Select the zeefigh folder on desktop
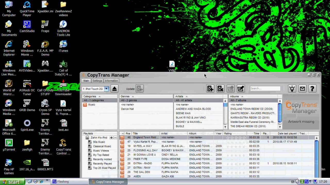Screen dimensions: 330x185 pyautogui.click(x=27, y=145)
